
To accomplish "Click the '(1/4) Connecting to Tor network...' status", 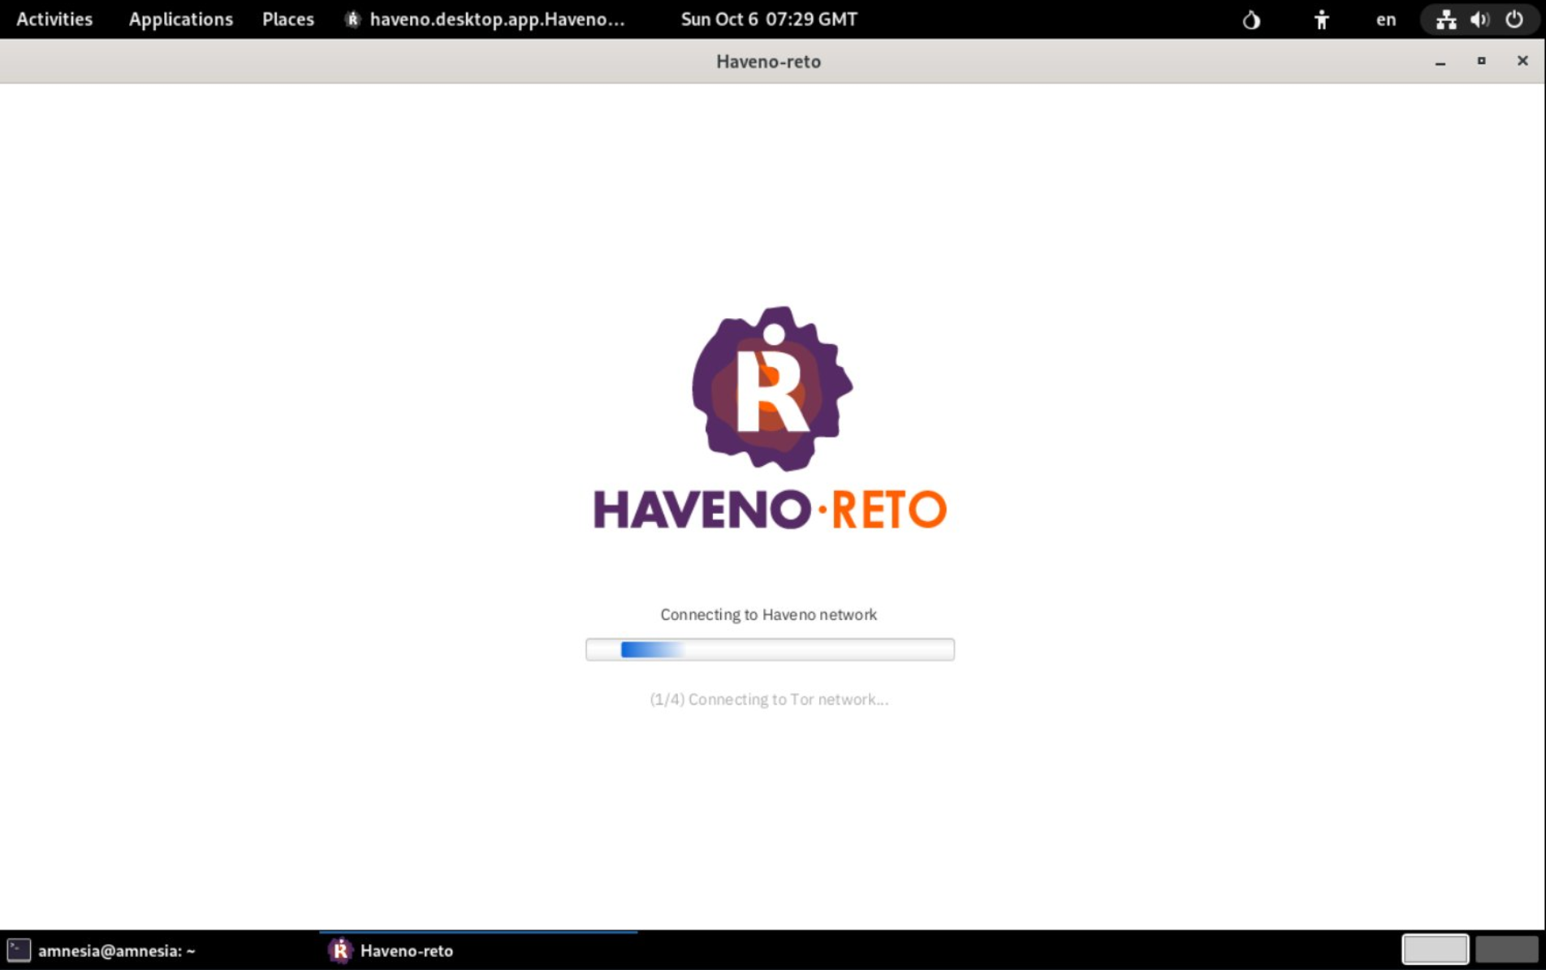I will [x=768, y=699].
